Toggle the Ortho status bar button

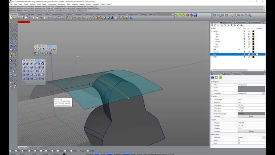tap(97, 154)
